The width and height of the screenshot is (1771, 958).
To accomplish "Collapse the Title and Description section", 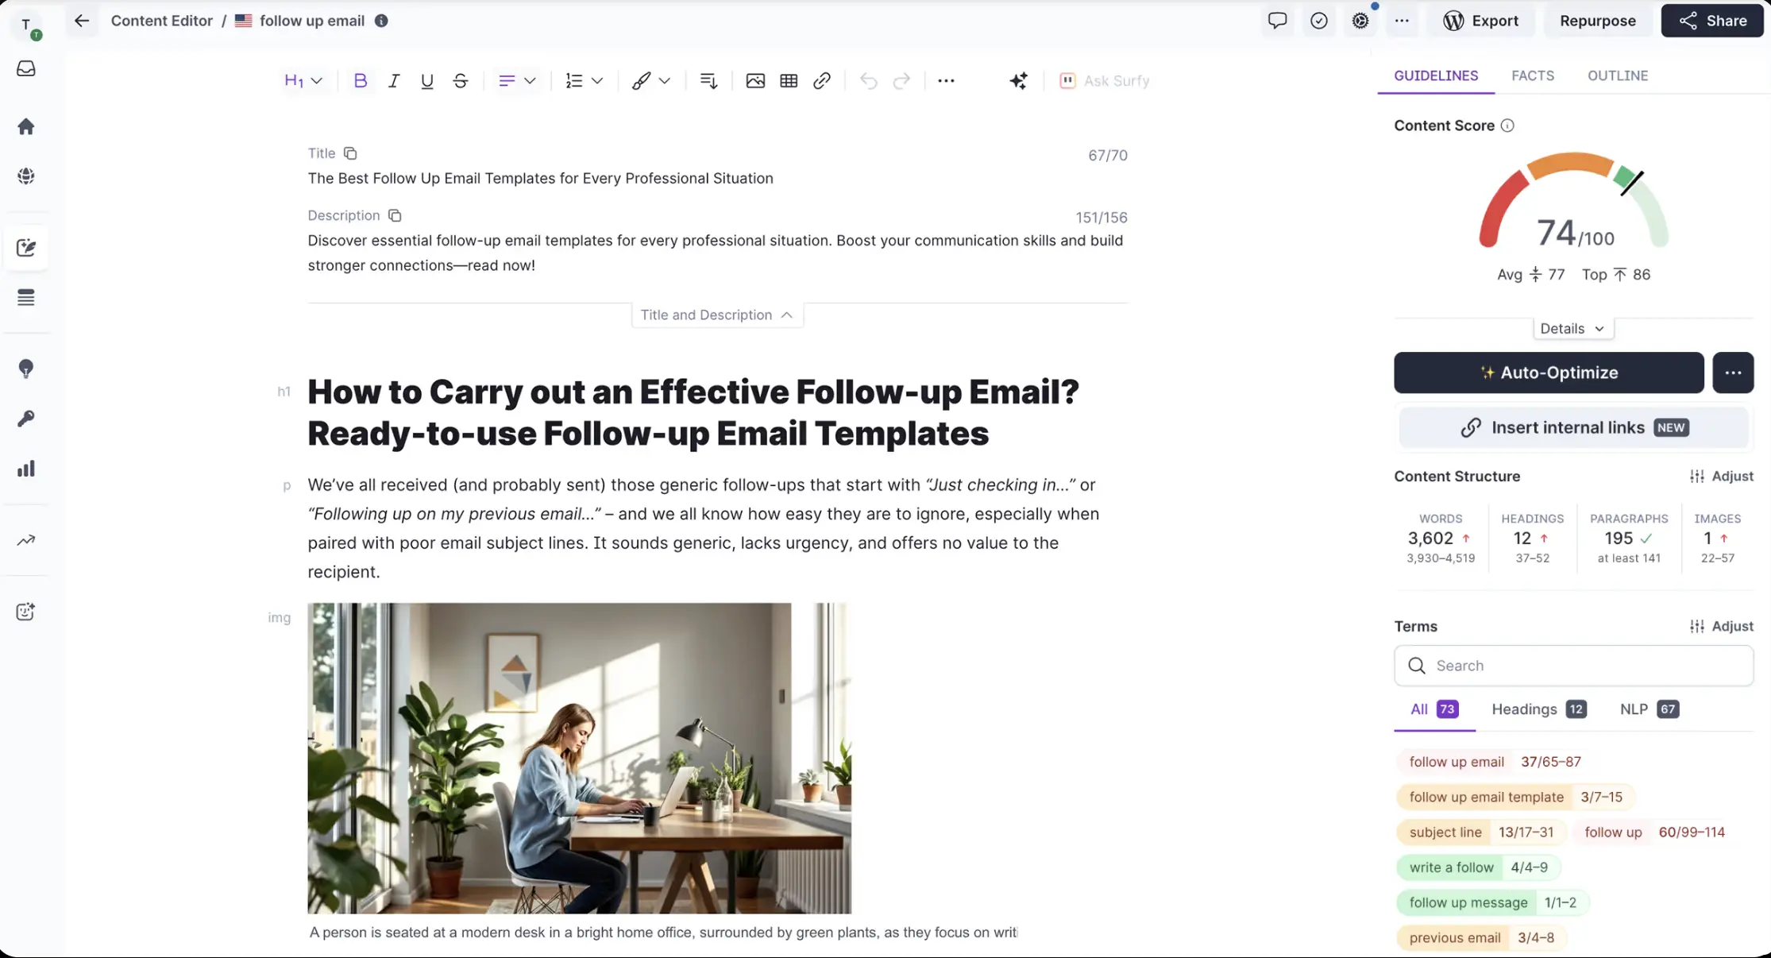I will pos(716,315).
